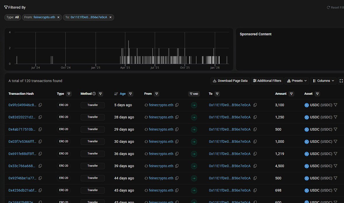
Task: Click USDC token icon in 1,000 row
Action: click(306, 142)
